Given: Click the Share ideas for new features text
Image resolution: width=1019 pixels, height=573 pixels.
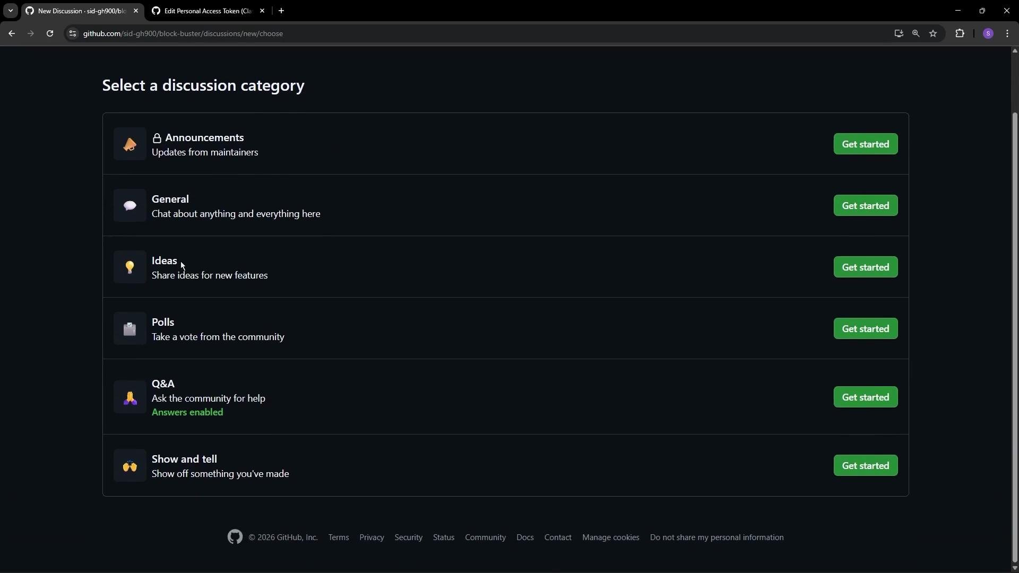Looking at the screenshot, I should [210, 276].
